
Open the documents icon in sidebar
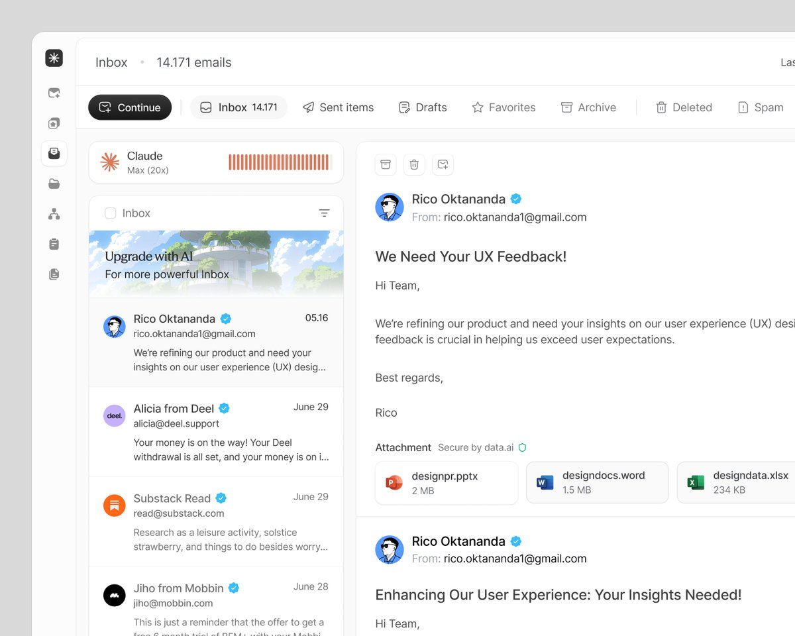(x=54, y=274)
